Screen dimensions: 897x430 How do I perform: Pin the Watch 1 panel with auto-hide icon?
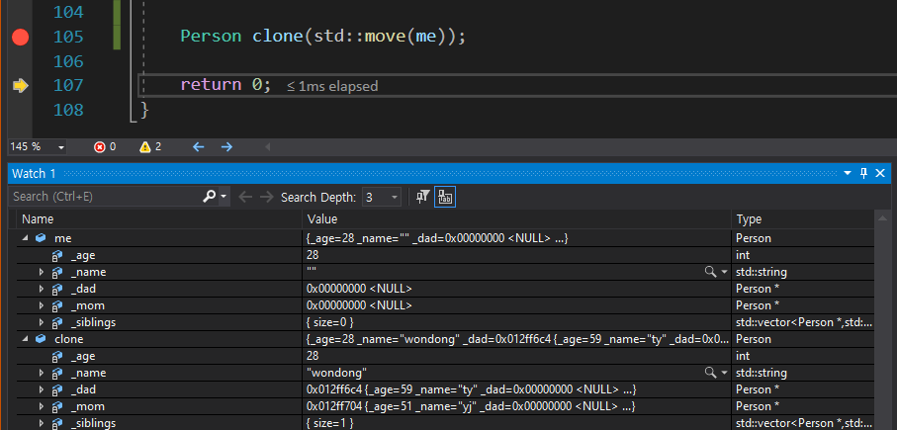[x=863, y=173]
